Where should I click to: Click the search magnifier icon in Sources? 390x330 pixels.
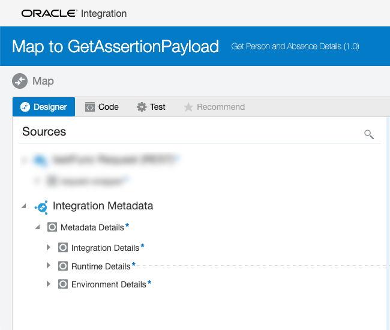click(x=369, y=134)
